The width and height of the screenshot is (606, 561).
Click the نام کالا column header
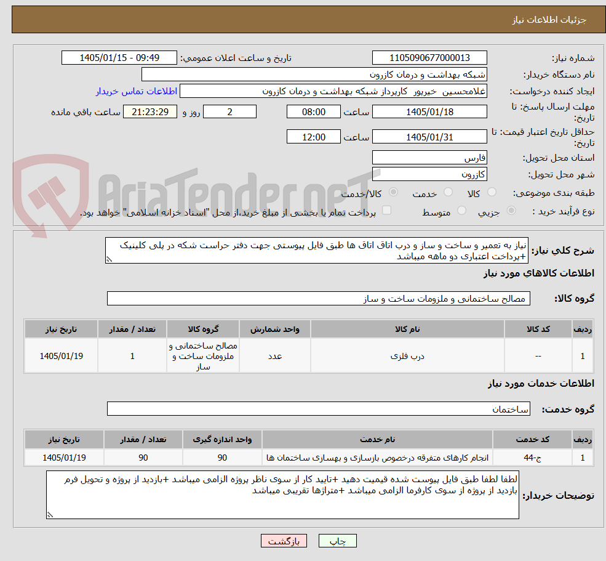click(x=407, y=329)
